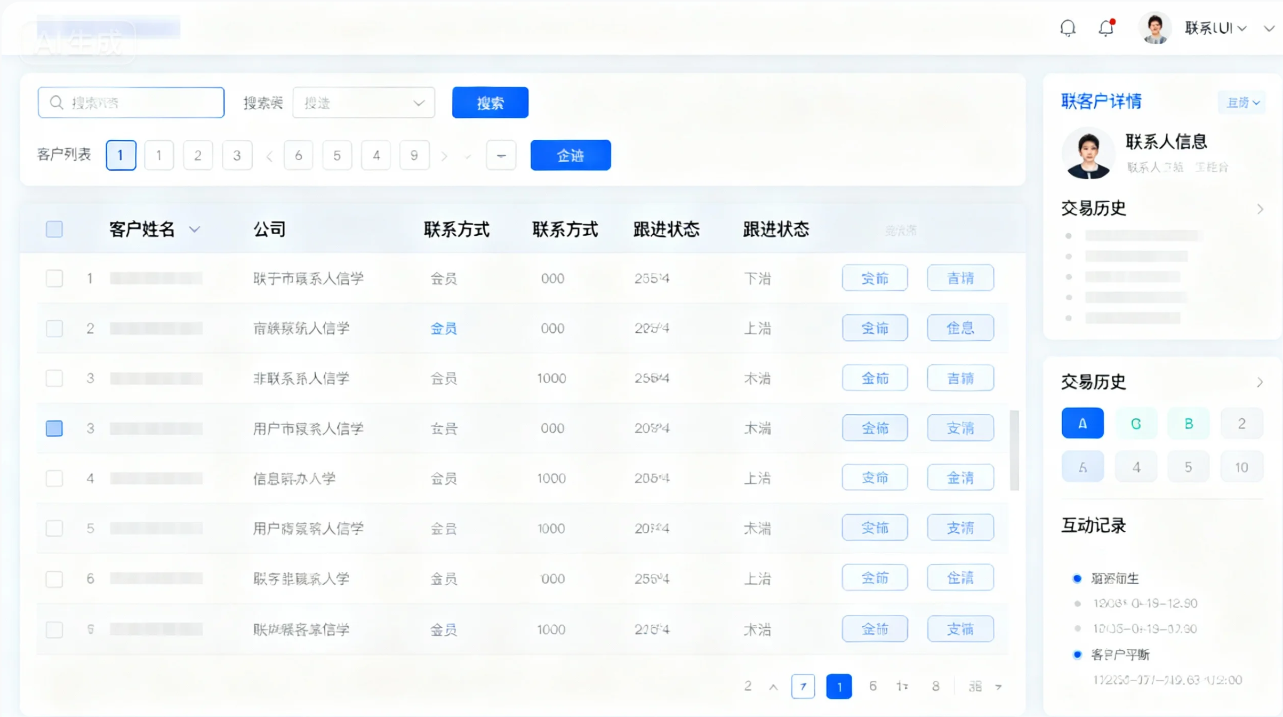Click the left pagination arrow in 客户列表
Image resolution: width=1283 pixels, height=717 pixels.
point(269,155)
